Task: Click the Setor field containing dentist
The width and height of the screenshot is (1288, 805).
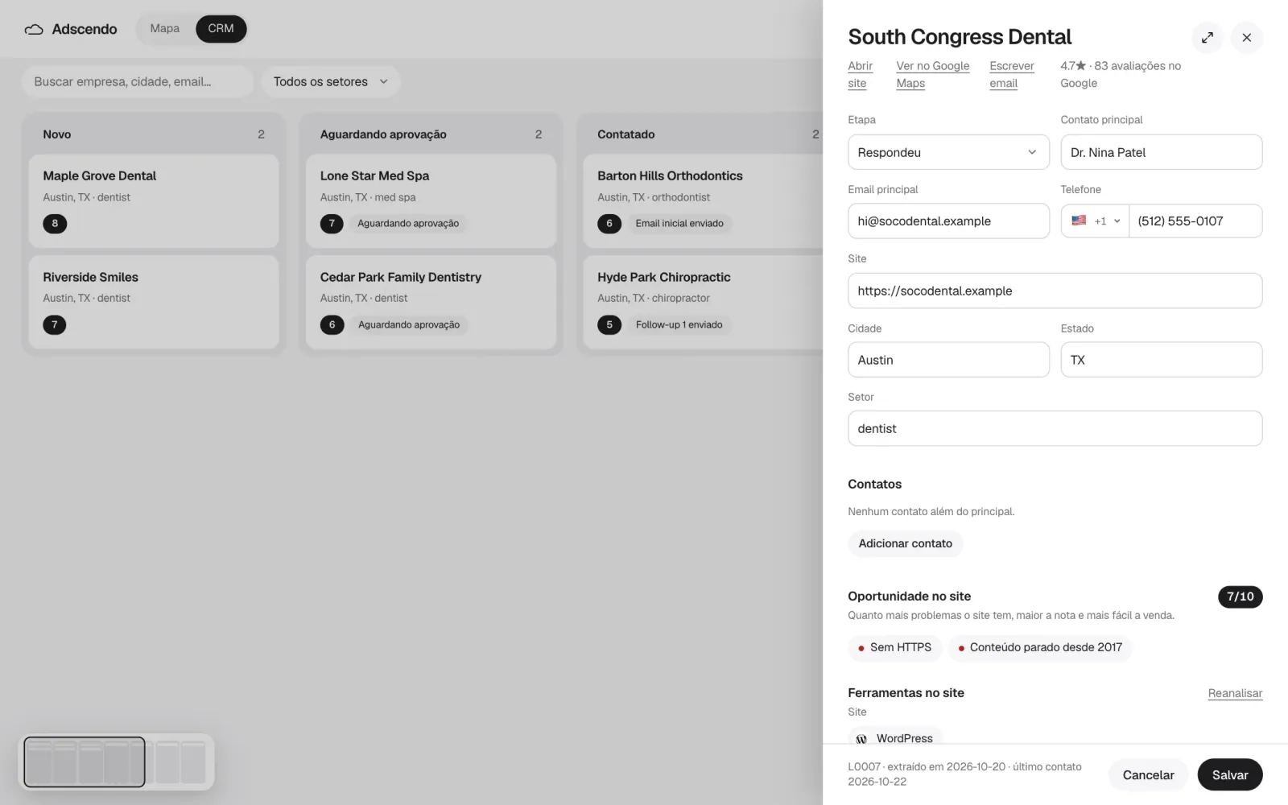Action: click(1055, 428)
